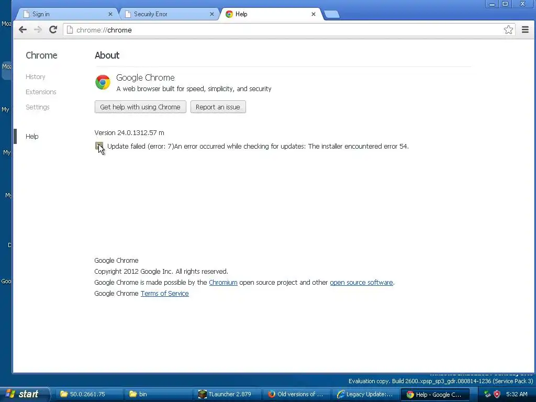Open a new tab with the new-tab button
Image resolution: width=536 pixels, height=402 pixels.
331,14
